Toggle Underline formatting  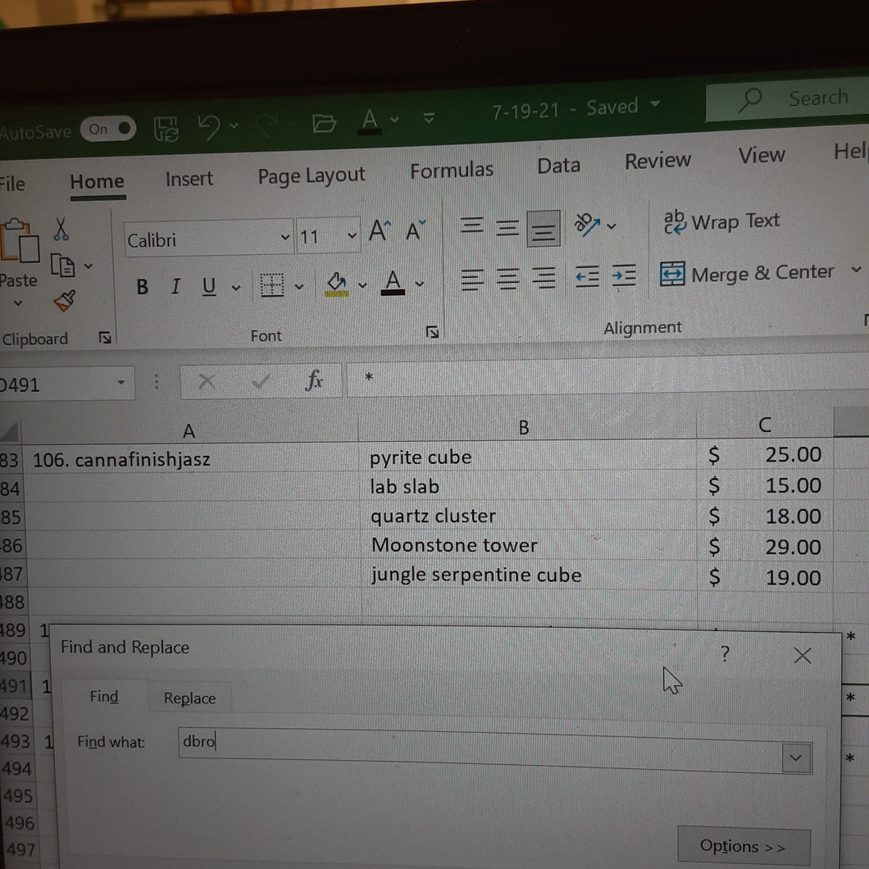tap(209, 287)
